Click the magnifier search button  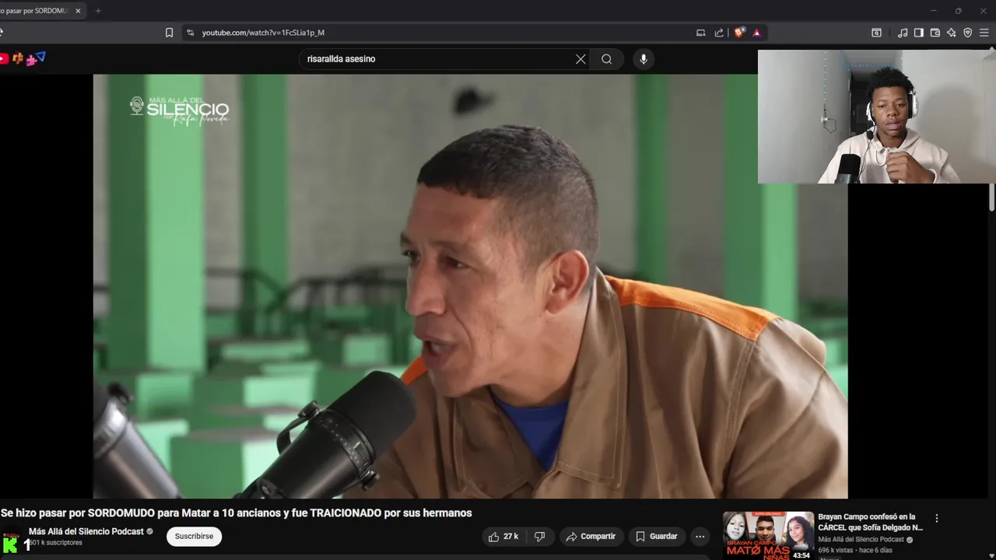tap(607, 59)
